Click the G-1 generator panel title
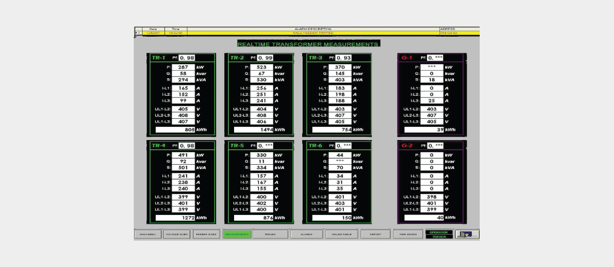614x267 pixels. click(407, 58)
